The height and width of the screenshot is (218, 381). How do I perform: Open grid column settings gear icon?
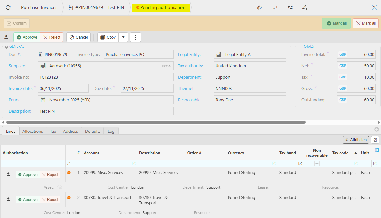pyautogui.click(x=377, y=150)
